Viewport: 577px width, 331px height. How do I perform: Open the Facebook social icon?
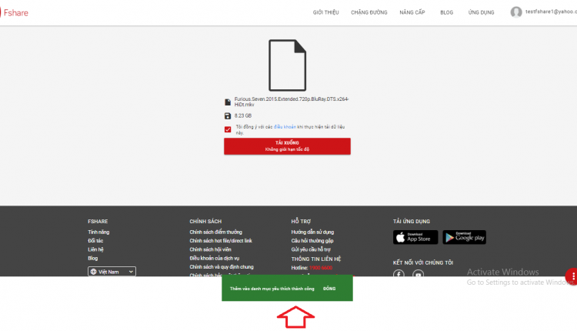(x=399, y=273)
